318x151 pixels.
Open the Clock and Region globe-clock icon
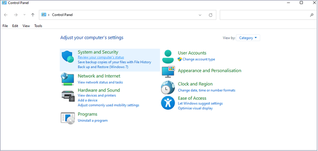click(168, 87)
